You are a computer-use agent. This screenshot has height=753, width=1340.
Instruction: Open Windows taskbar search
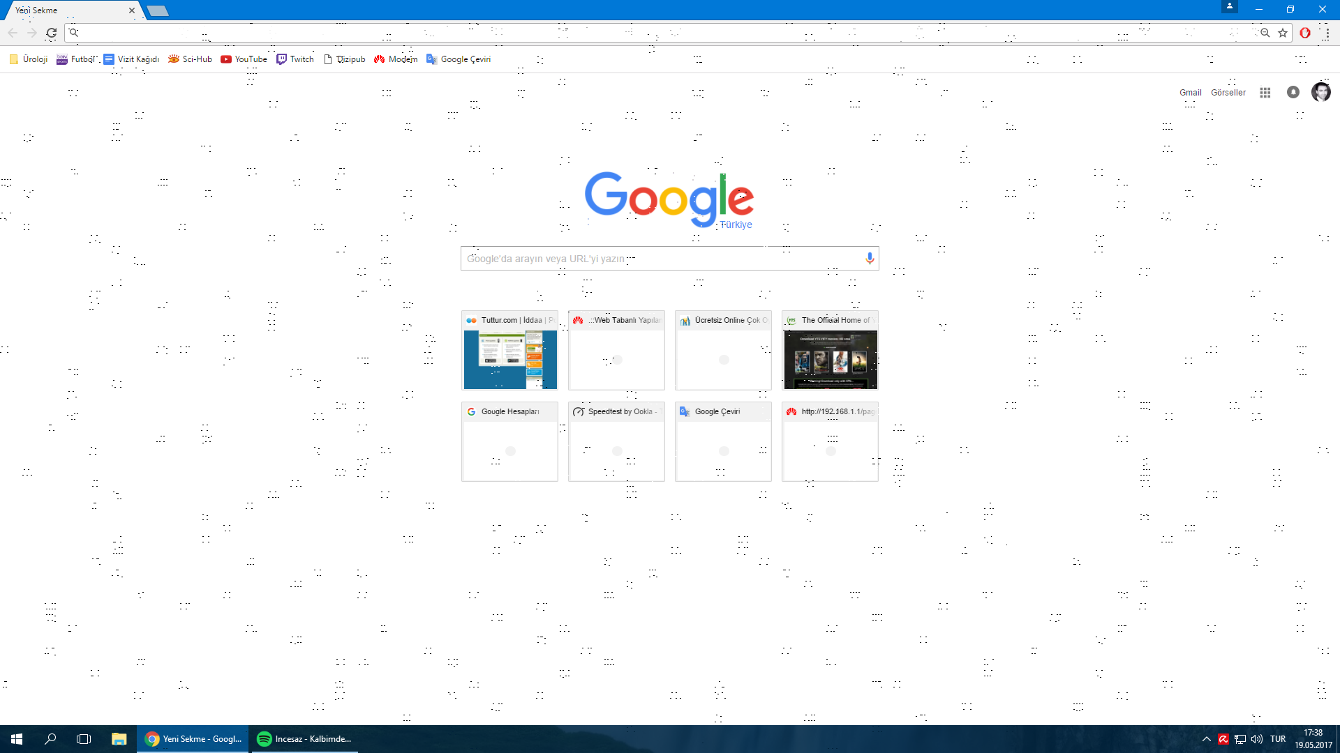point(50,739)
